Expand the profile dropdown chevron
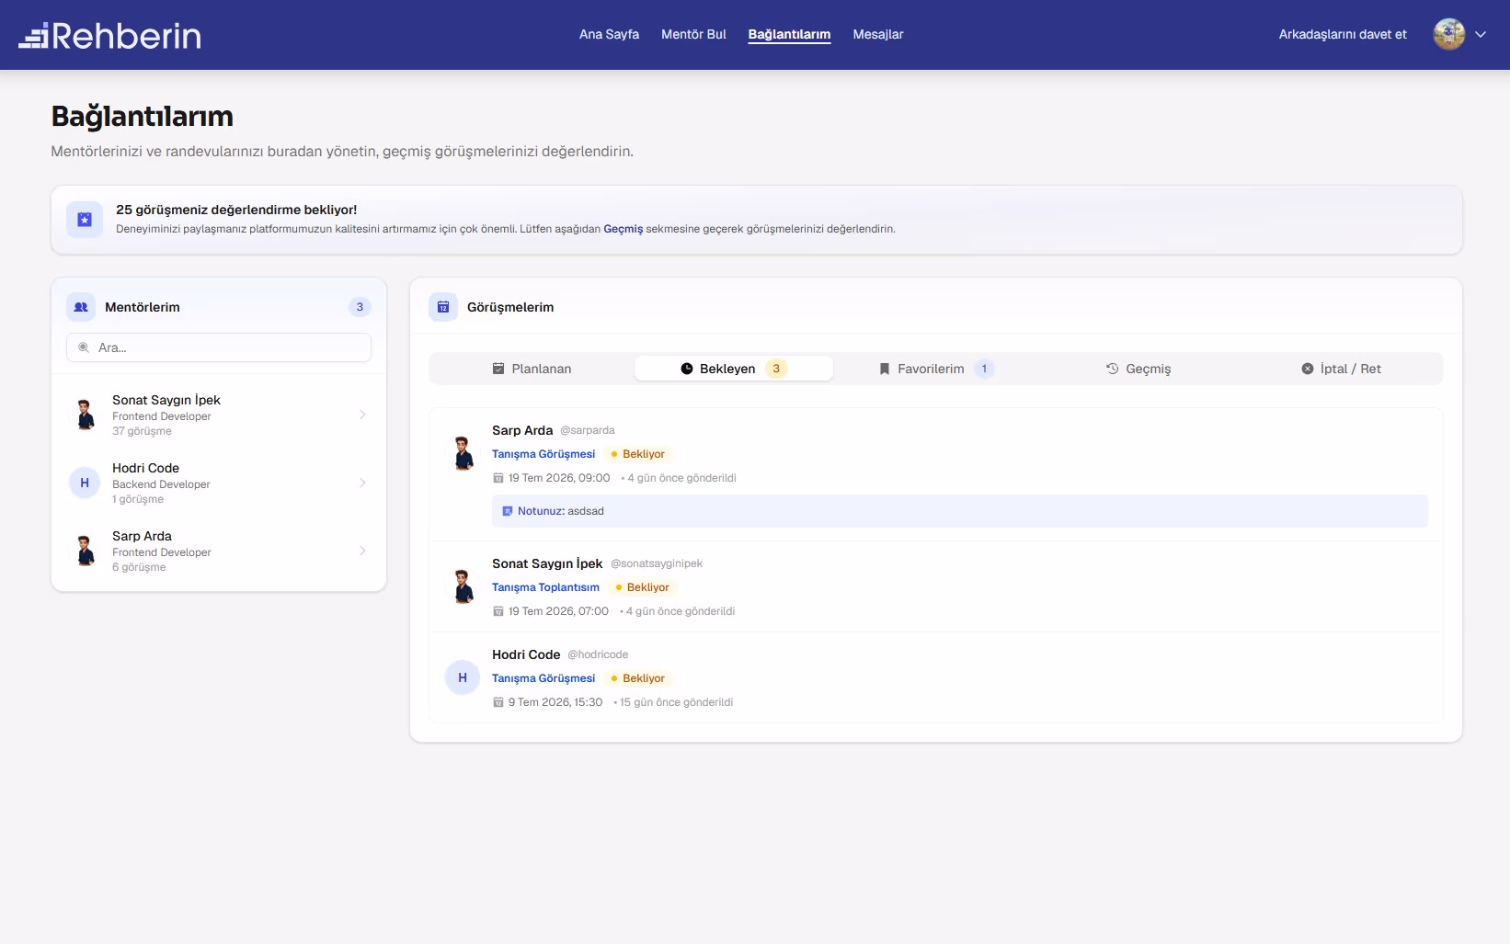1510x944 pixels. (1481, 34)
